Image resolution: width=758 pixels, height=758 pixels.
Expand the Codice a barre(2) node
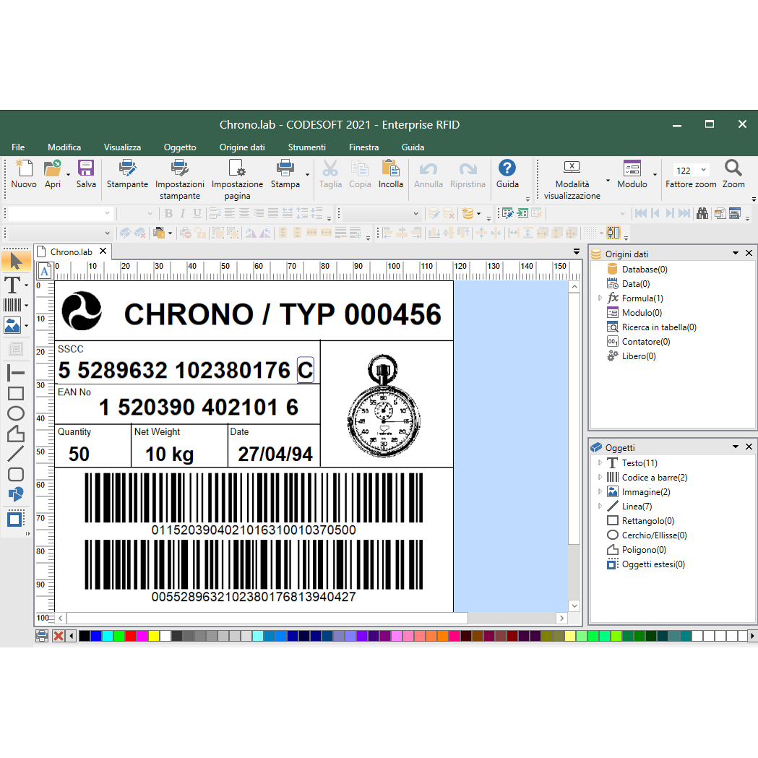600,478
